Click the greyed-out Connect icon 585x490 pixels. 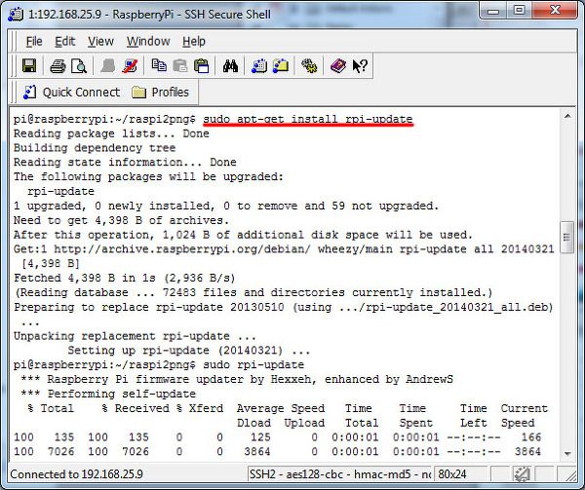[108, 66]
